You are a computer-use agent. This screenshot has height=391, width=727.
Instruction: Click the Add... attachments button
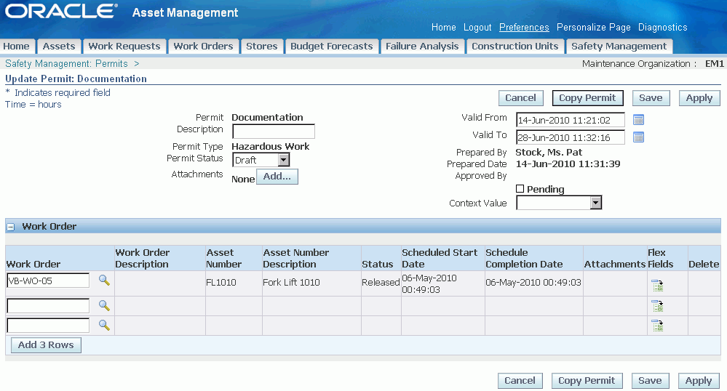pyautogui.click(x=277, y=177)
